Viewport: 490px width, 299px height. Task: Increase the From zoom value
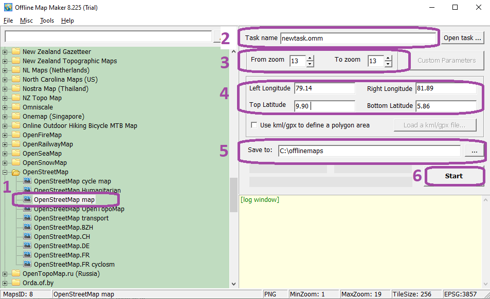[310, 58]
